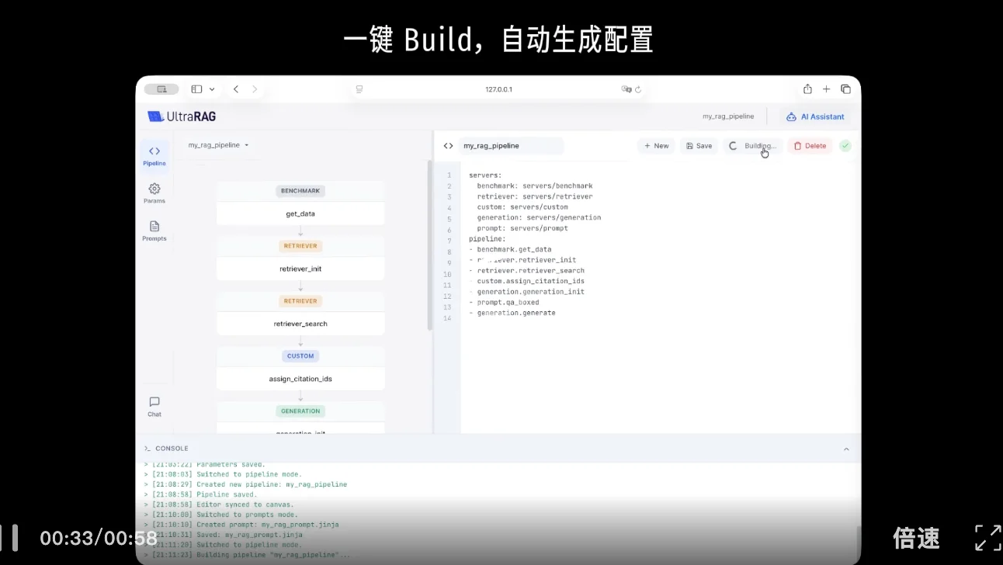This screenshot has width=1003, height=565.
Task: Delete the current pipeline
Action: pyautogui.click(x=810, y=145)
